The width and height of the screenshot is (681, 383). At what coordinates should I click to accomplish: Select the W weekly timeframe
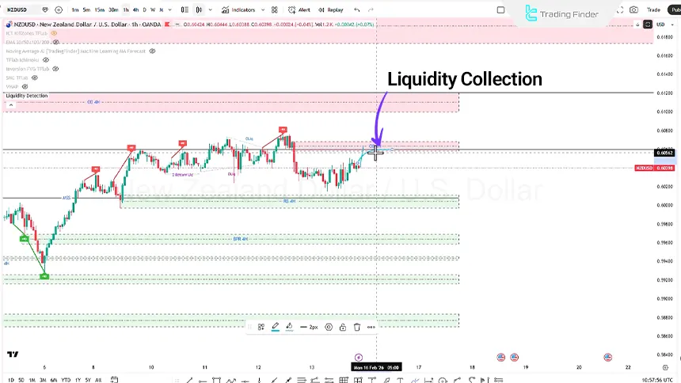click(x=153, y=9)
